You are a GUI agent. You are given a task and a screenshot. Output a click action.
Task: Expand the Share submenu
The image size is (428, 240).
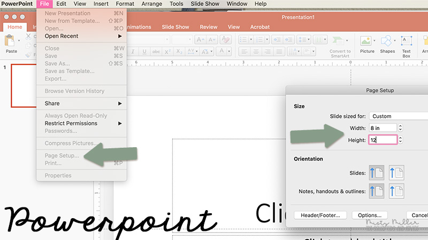tap(81, 103)
